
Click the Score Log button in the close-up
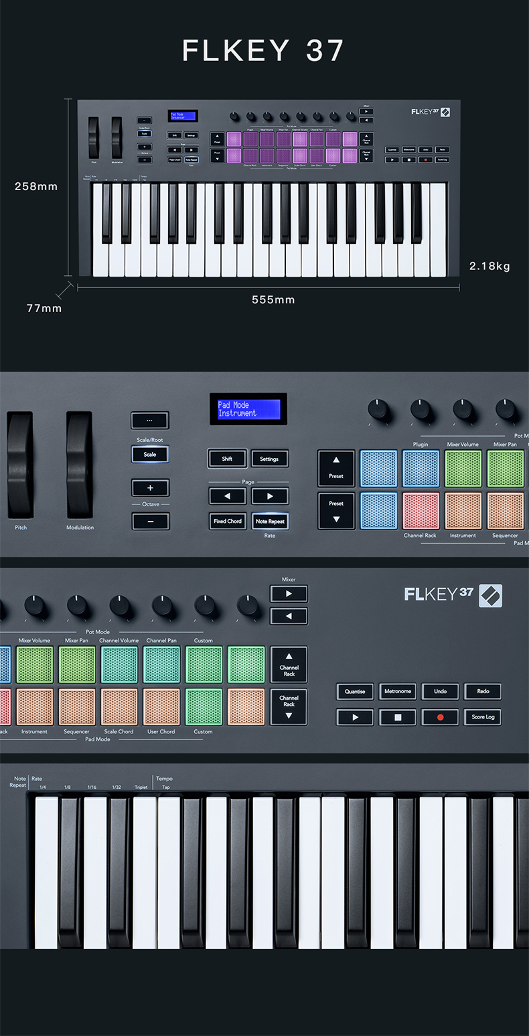tap(483, 717)
